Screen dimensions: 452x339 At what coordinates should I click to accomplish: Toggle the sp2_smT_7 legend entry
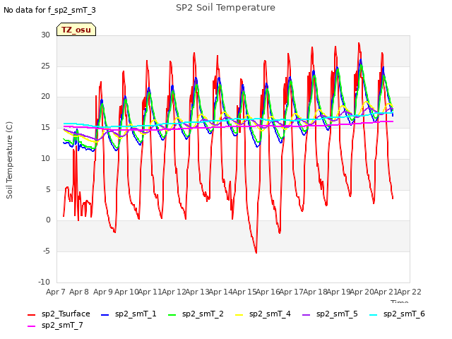(55, 326)
